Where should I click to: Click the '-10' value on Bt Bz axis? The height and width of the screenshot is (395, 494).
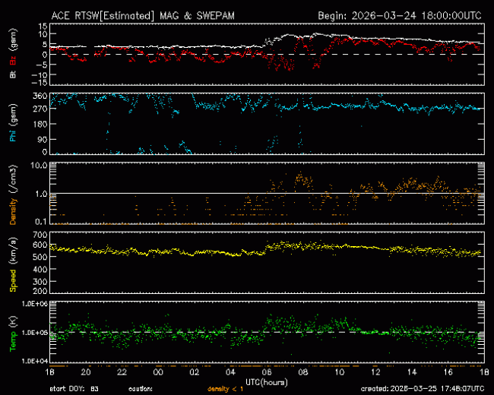[40, 74]
